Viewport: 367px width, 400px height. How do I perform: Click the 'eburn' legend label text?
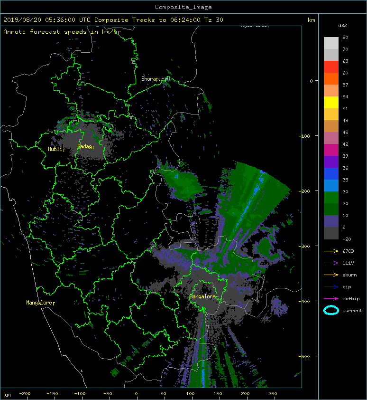[349, 275]
